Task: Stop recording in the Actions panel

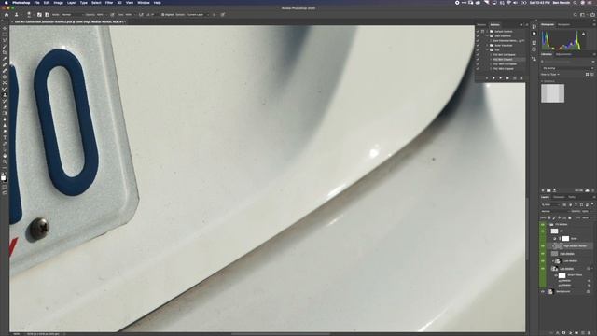Action: [487, 78]
